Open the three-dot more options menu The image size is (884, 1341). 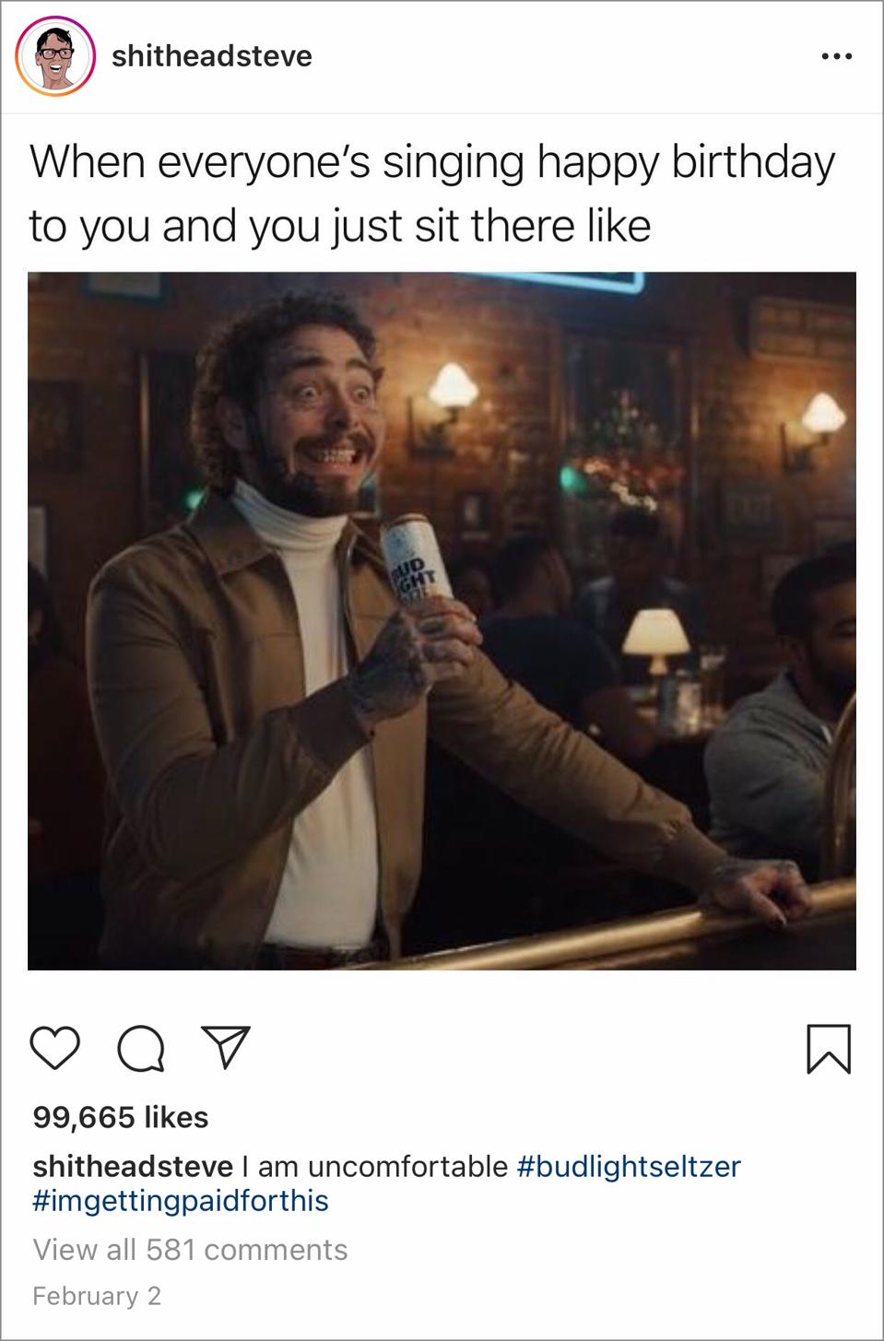click(836, 57)
